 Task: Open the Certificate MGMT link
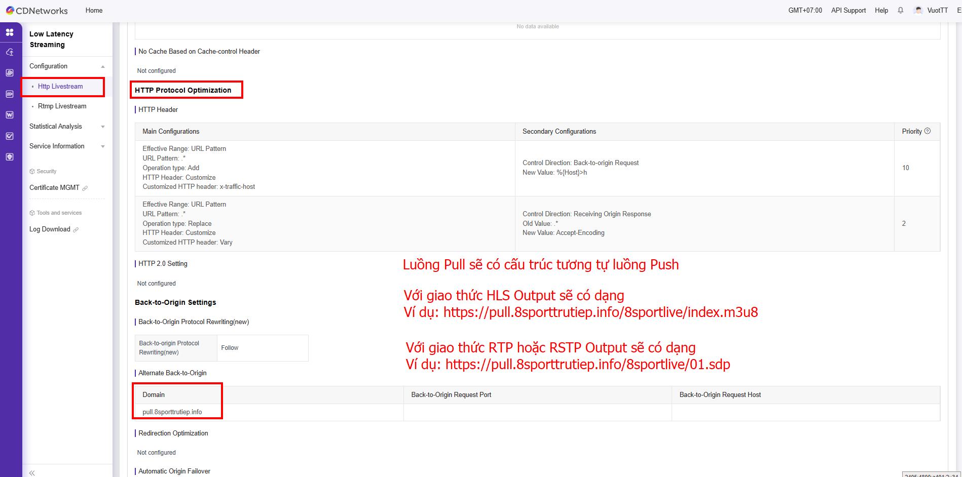click(x=55, y=188)
